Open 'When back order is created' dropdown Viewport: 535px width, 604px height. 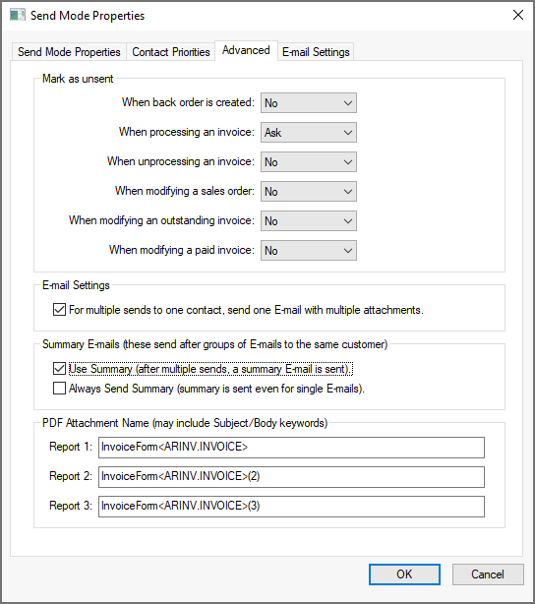point(309,103)
